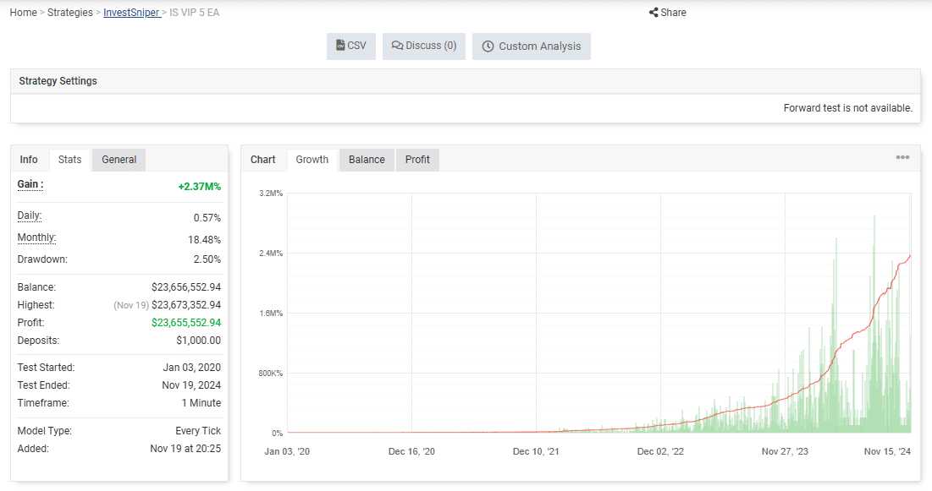Switch to the General tab
This screenshot has width=932, height=491.
click(x=119, y=160)
